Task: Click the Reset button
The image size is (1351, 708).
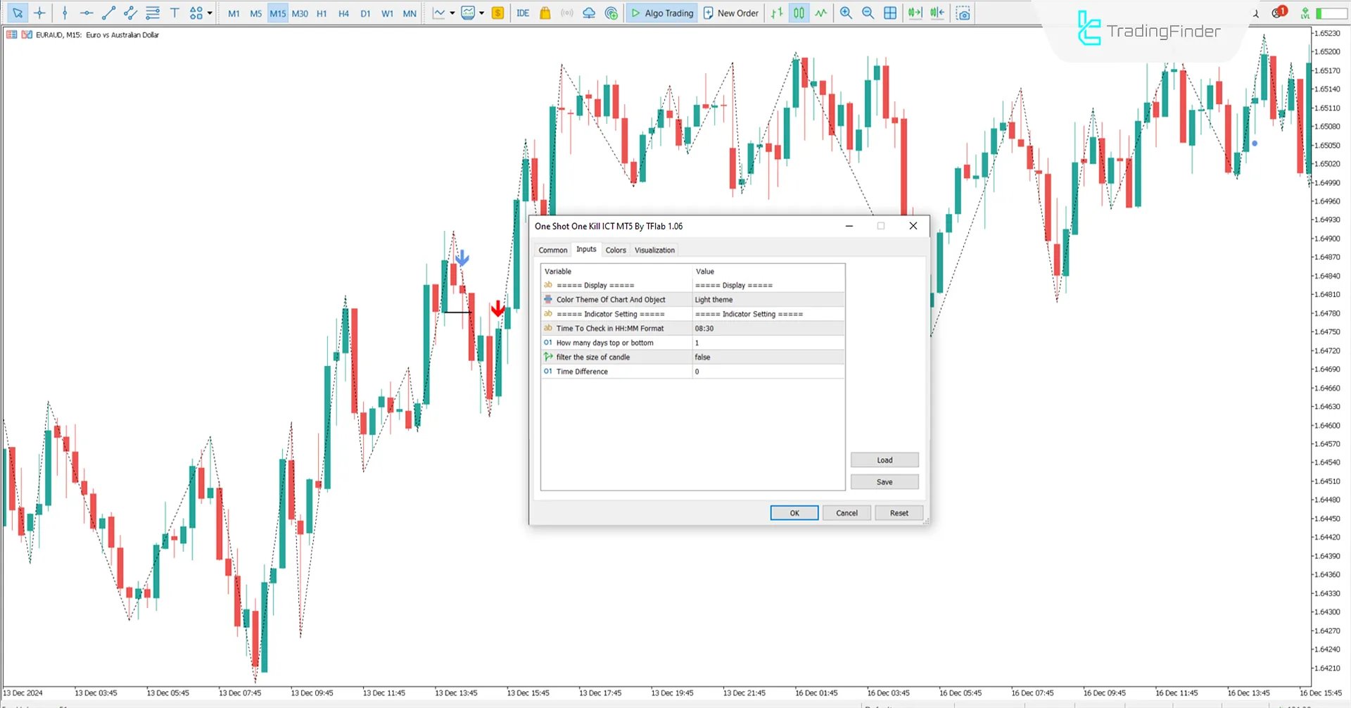Action: coord(898,513)
